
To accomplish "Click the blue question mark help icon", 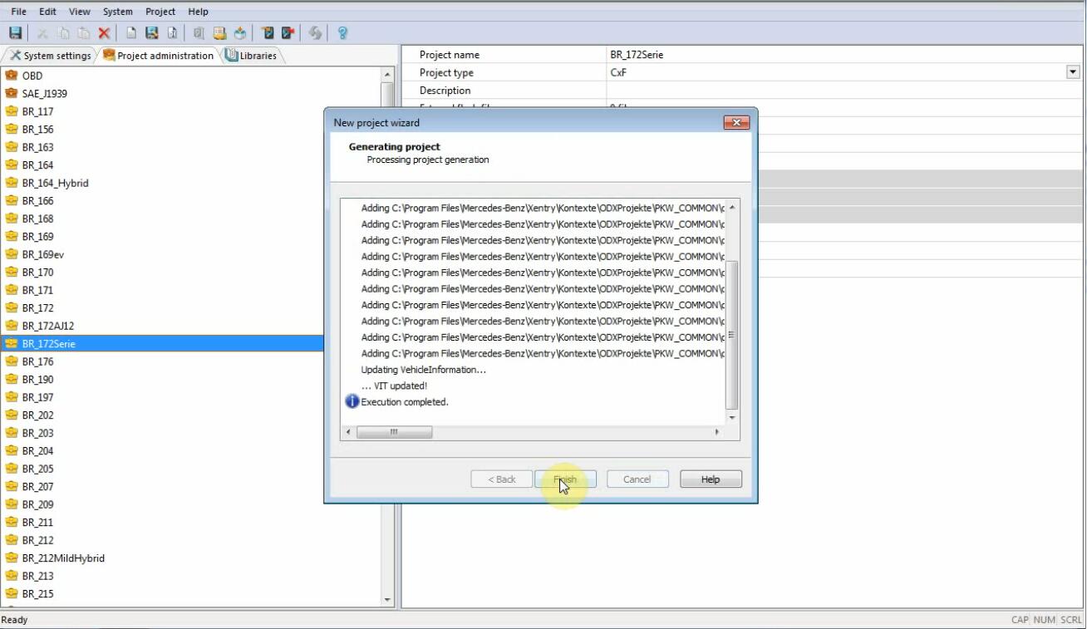I will pyautogui.click(x=342, y=33).
